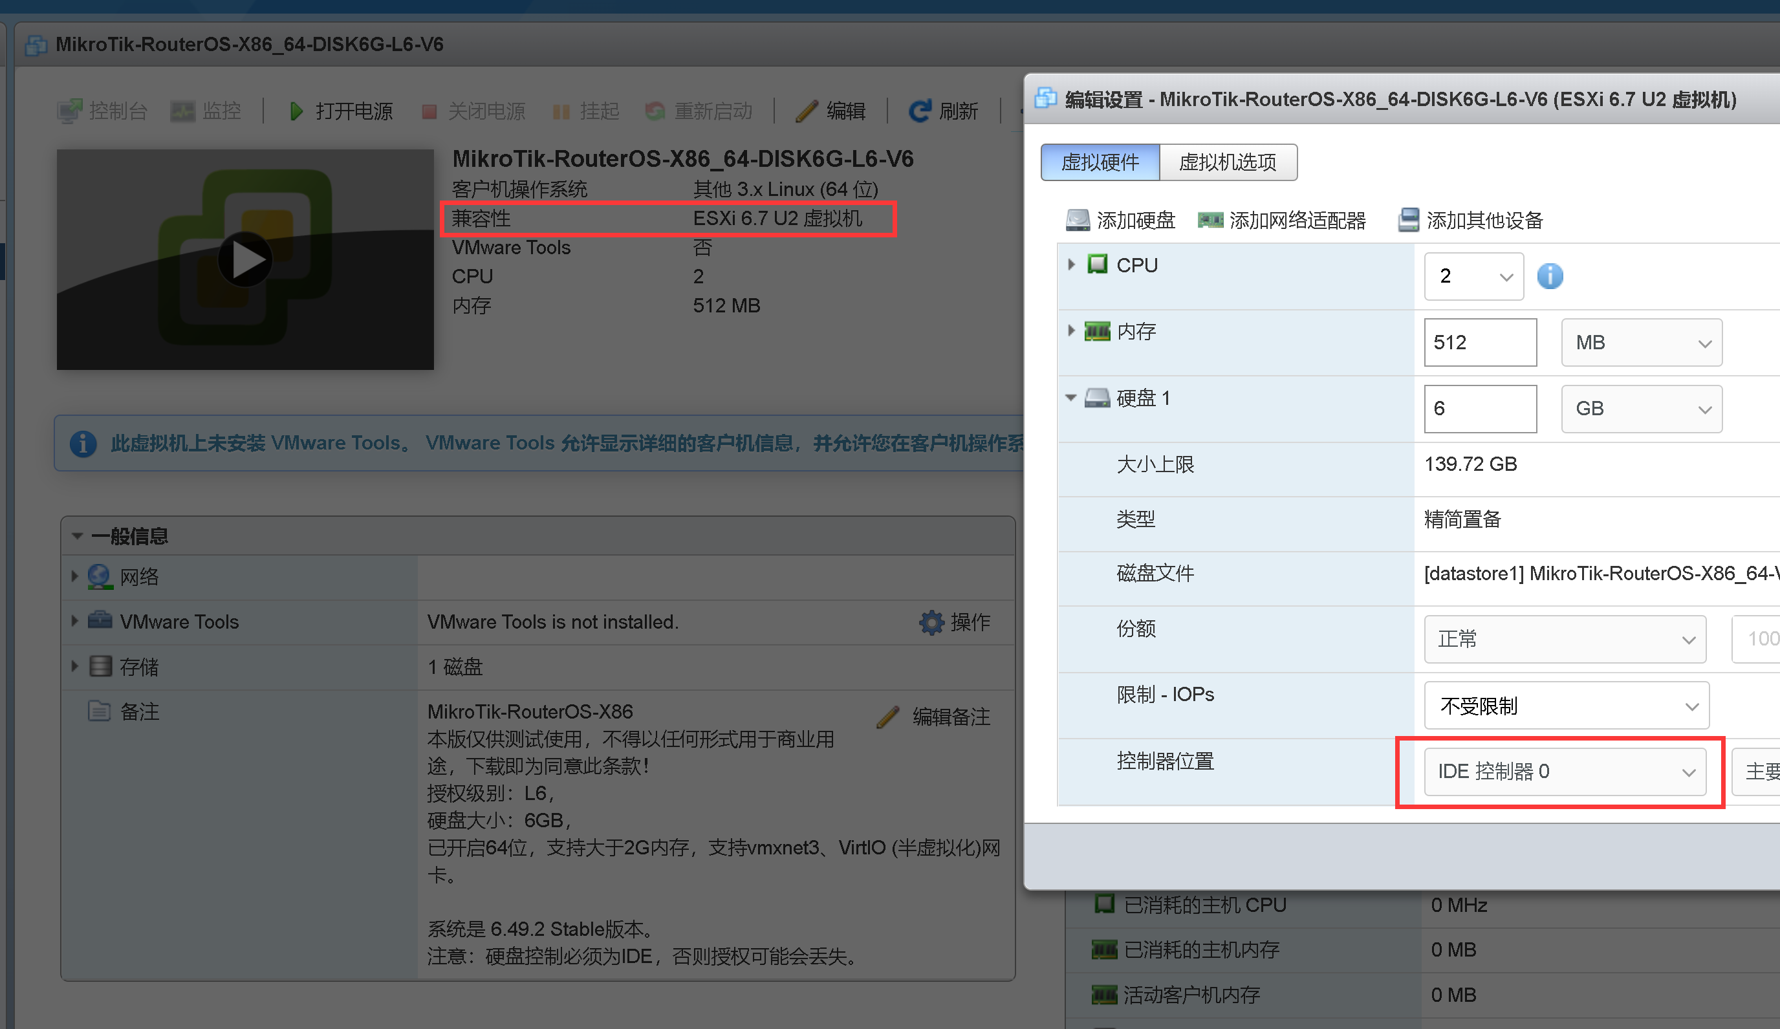Open the IDE 控制器 0 dropdown
Image resolution: width=1780 pixels, height=1029 pixels.
tap(1565, 772)
